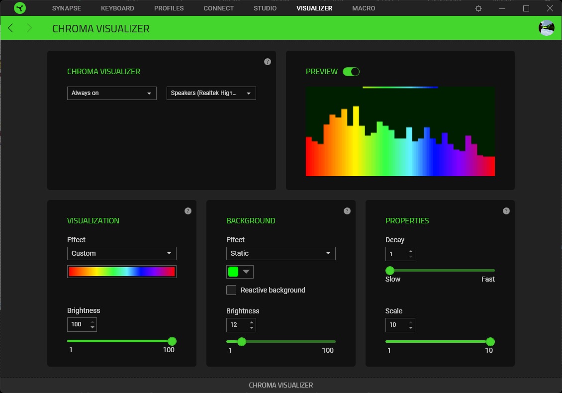Close the Razer Synapse window
Screen dimensions: 562x393
point(550,8)
